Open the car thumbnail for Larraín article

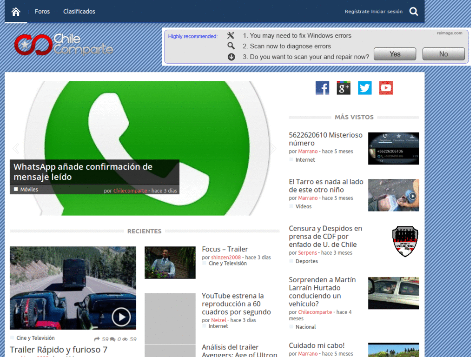tap(393, 293)
